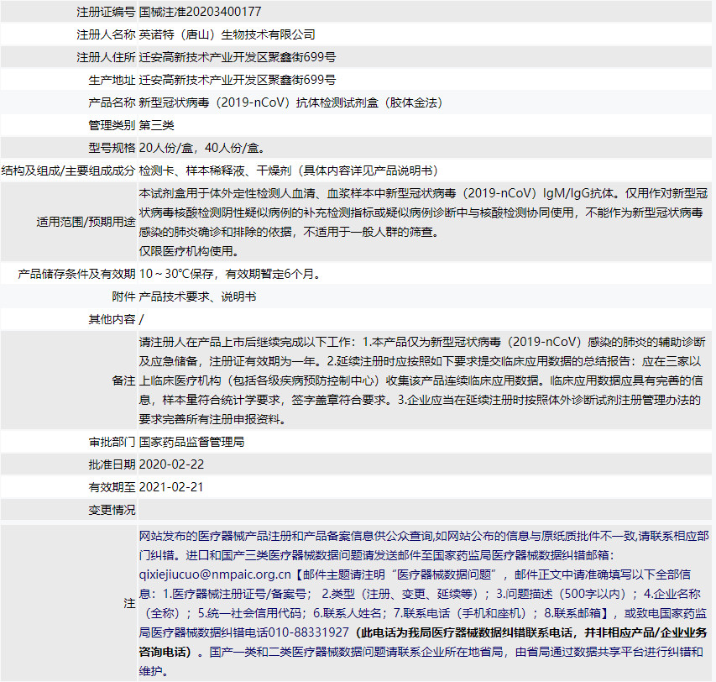
Task: Click the remark paragraph beginning "请注册人在产品上市后"
Action: (422, 380)
